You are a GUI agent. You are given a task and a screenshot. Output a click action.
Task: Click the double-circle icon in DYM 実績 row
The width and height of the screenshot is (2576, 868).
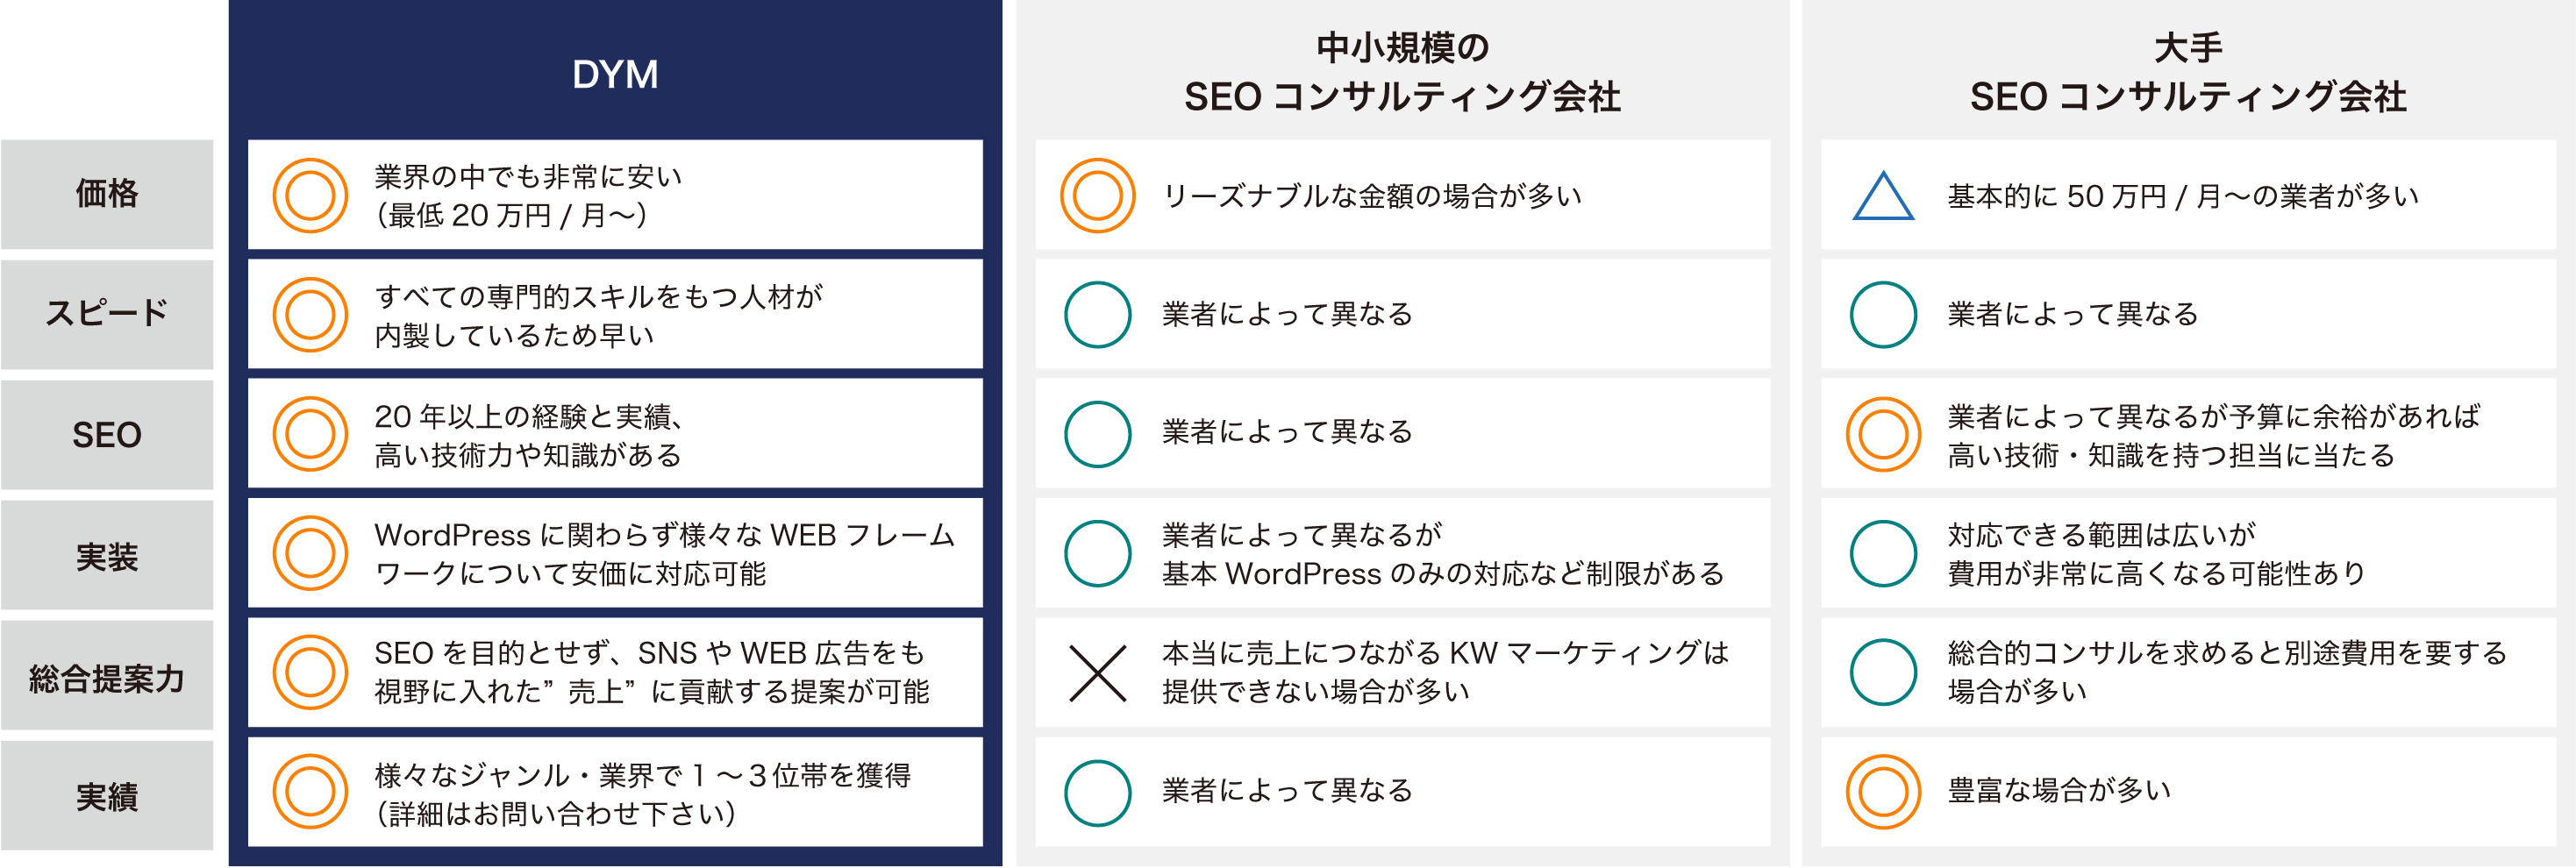pyautogui.click(x=310, y=792)
